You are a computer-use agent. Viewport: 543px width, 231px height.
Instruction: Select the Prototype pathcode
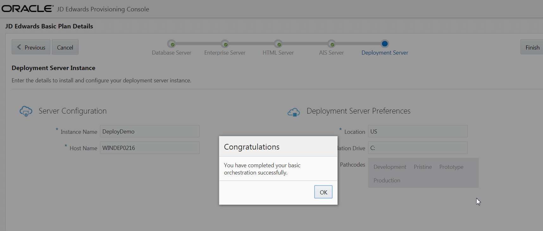coord(451,167)
